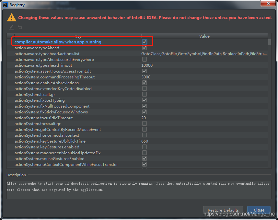This screenshot has width=278, height=220.
Task: Click the edit pencil icon in toolbar
Action: pyautogui.click(x=11, y=27)
